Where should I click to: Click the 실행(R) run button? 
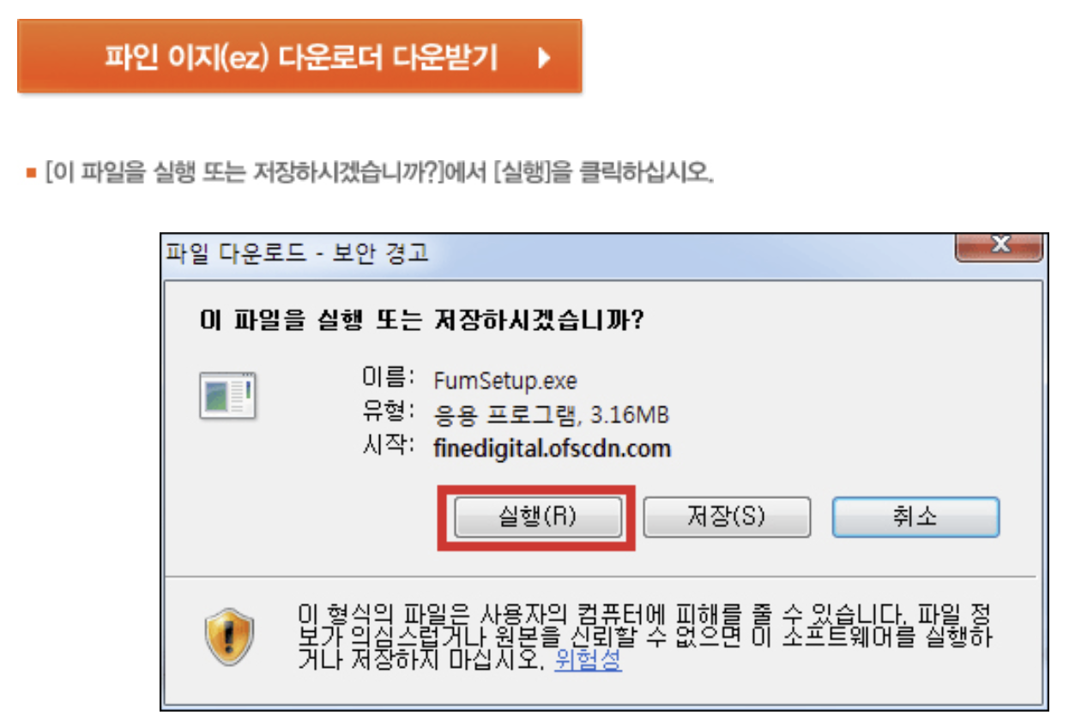537,517
